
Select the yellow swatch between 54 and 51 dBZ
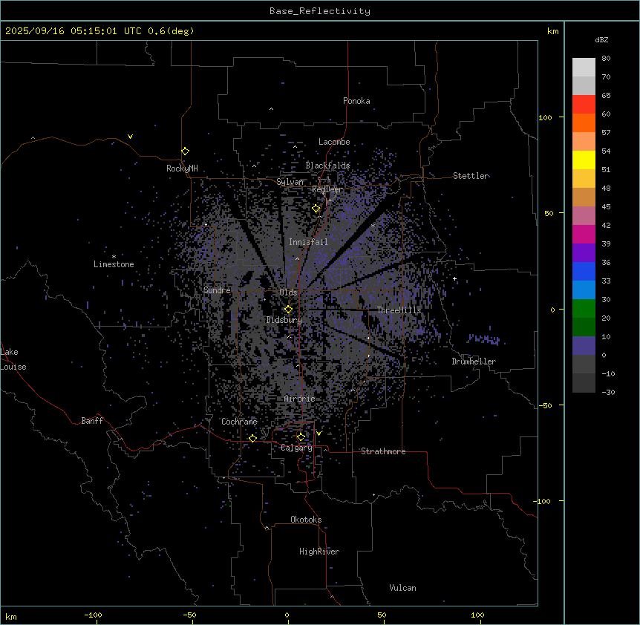point(584,160)
